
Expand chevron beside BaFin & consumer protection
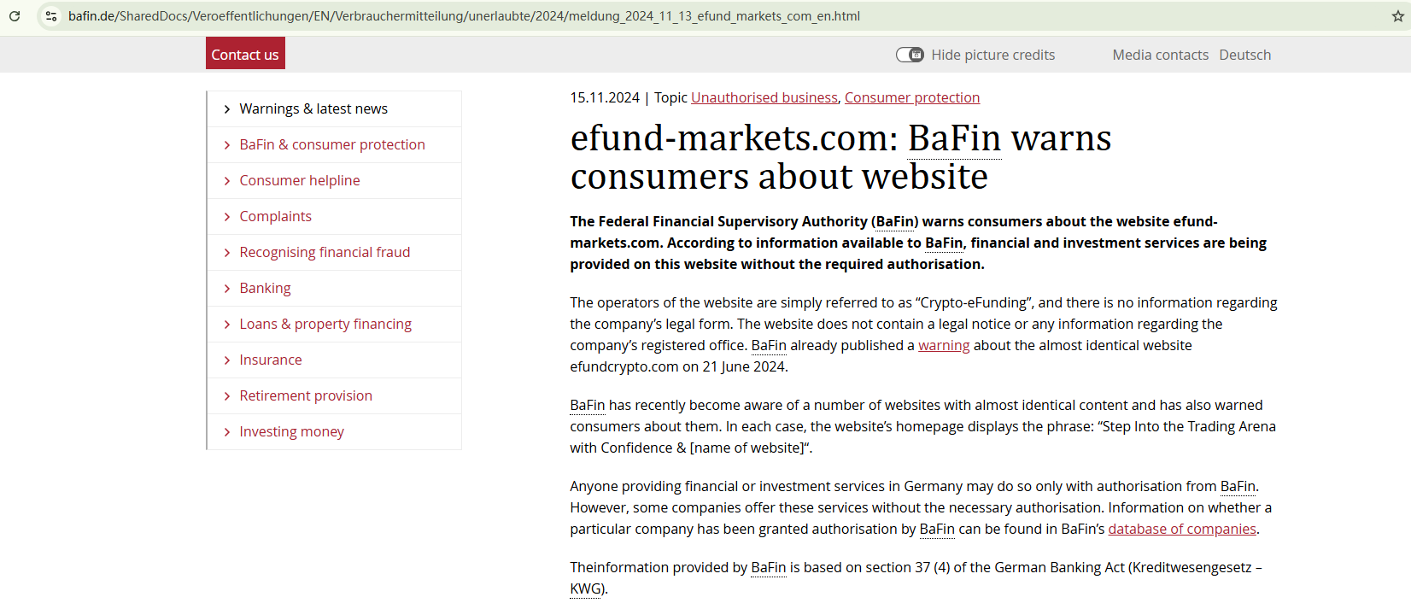click(226, 145)
